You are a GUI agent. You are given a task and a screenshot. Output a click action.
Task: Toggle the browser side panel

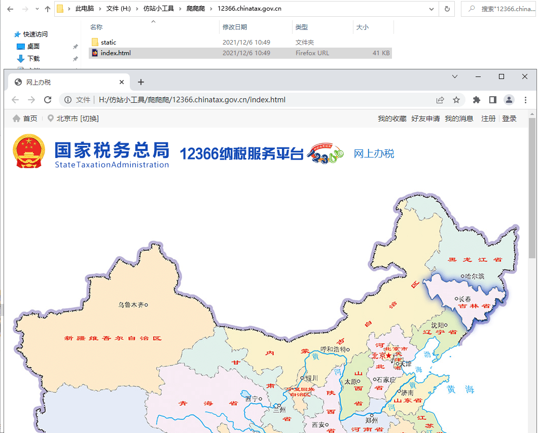click(x=493, y=100)
